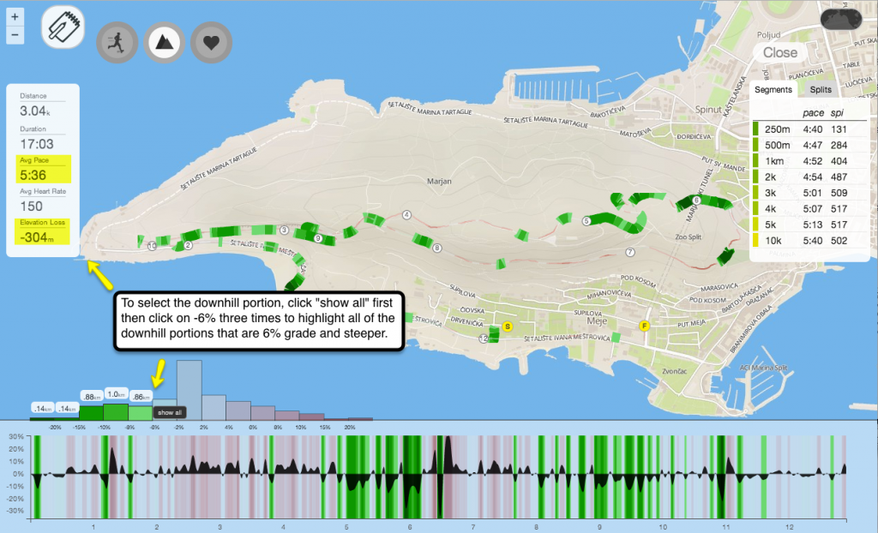Select the mountain elevation view icon

pos(164,42)
